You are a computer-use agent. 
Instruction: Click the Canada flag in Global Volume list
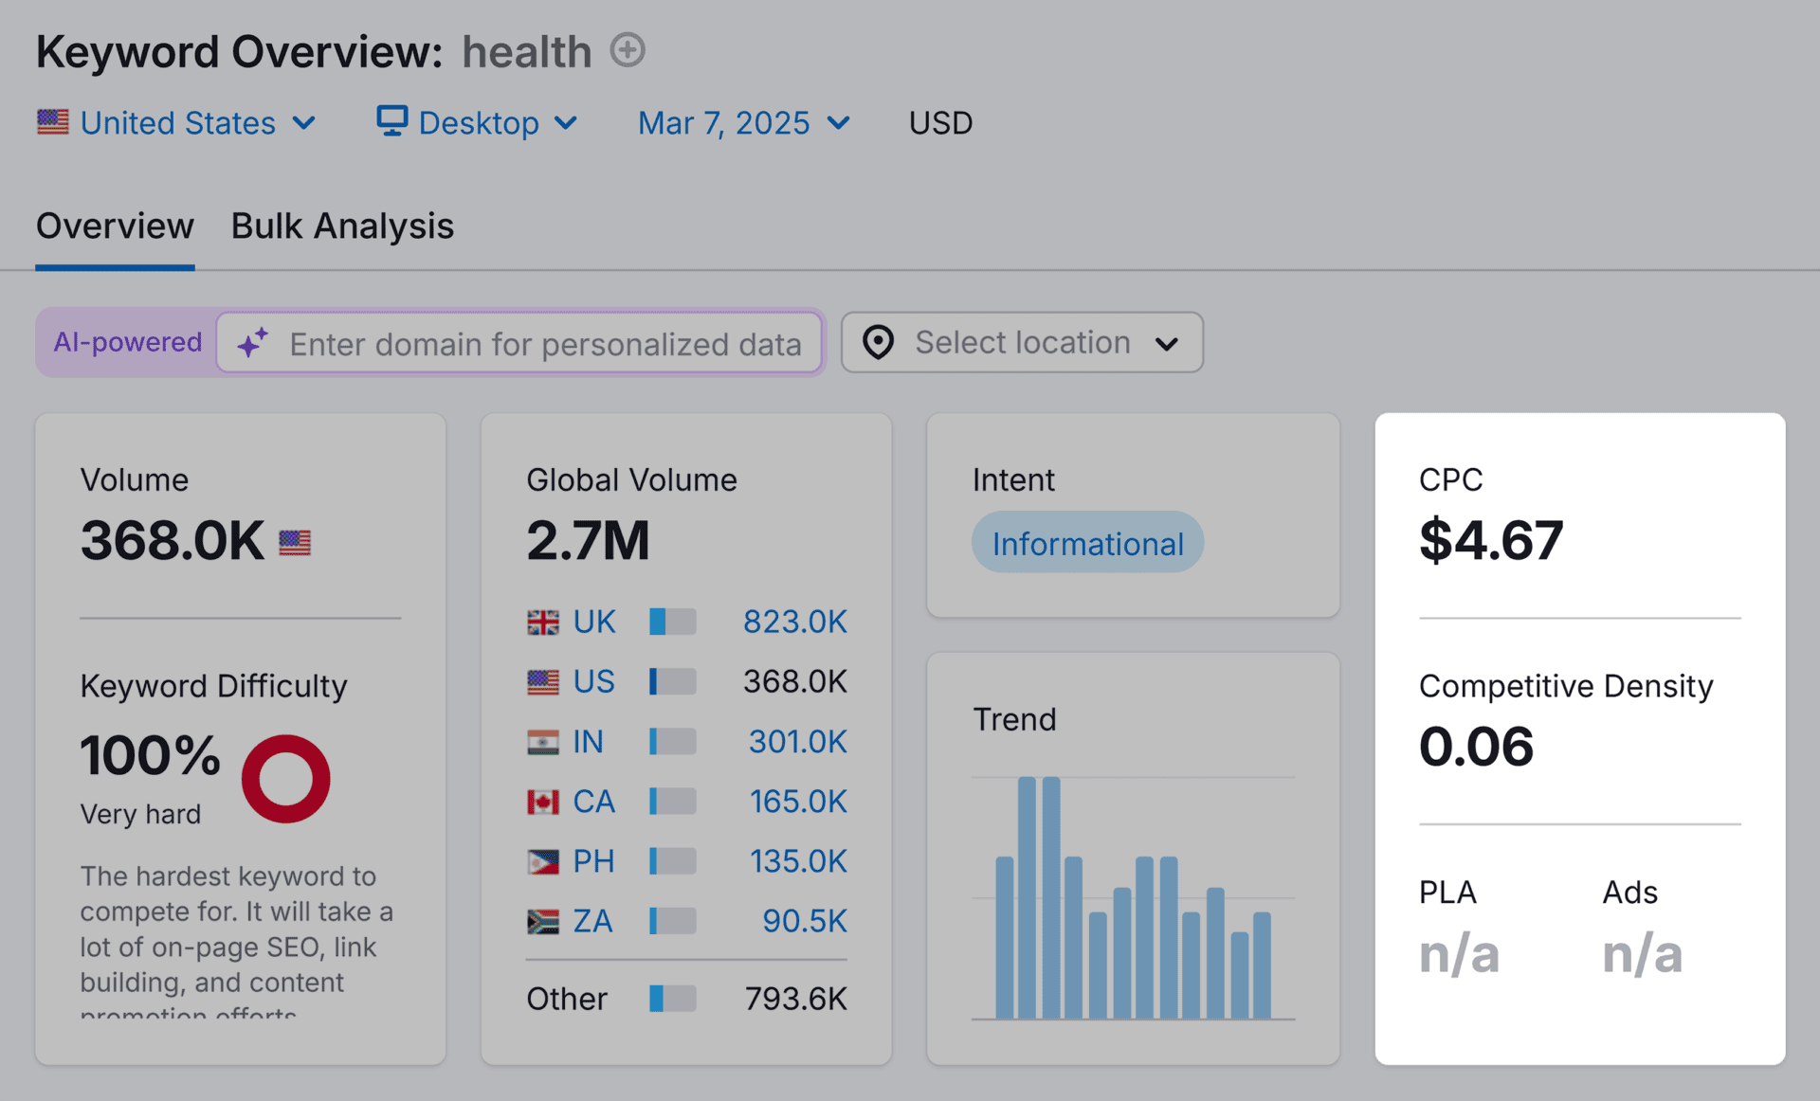[x=543, y=803]
